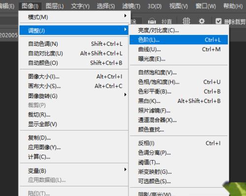Open 色彩平衡(B) adjustment

pyautogui.click(x=179, y=92)
